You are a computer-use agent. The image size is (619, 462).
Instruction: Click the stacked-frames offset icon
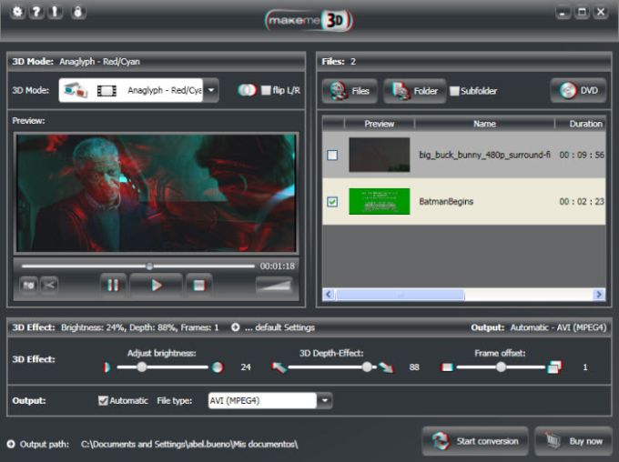point(554,367)
